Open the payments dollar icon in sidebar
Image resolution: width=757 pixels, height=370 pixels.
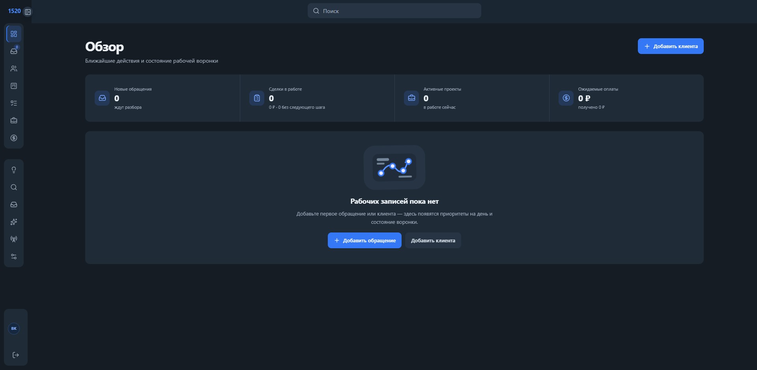[x=14, y=138]
